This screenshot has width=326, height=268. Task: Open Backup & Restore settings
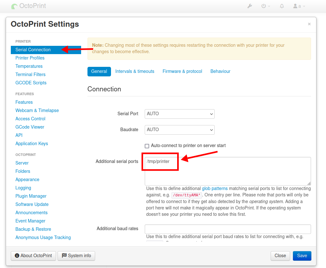(33, 229)
